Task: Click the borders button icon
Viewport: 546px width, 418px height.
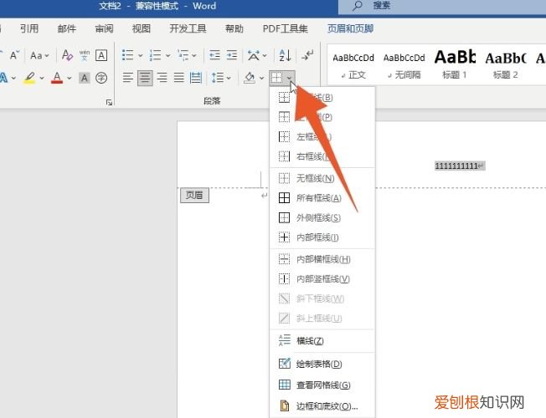Action: (x=276, y=78)
